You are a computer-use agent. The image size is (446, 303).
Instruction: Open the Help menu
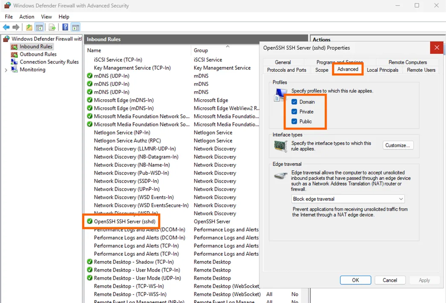64,17
